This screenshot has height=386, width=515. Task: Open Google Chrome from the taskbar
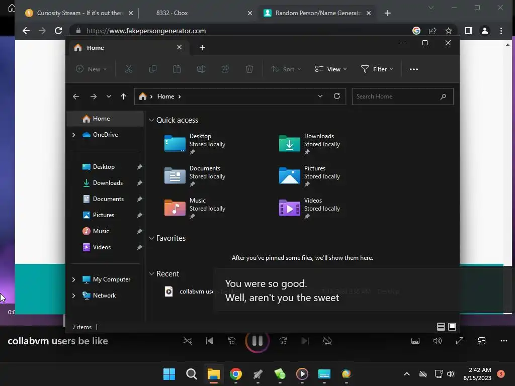point(236,374)
